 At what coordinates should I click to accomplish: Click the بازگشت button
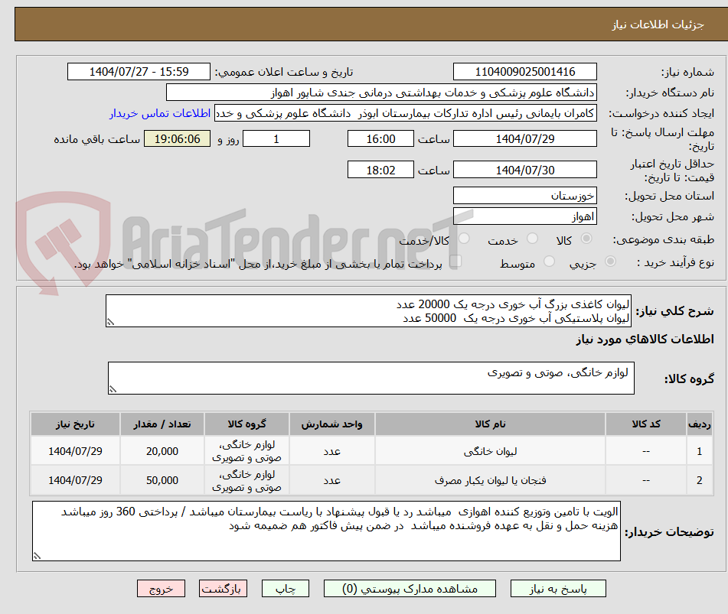pyautogui.click(x=223, y=588)
